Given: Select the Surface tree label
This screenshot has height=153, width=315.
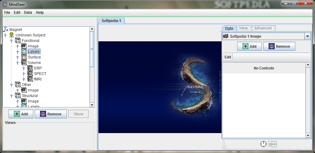Looking at the screenshot, I should 34,57.
